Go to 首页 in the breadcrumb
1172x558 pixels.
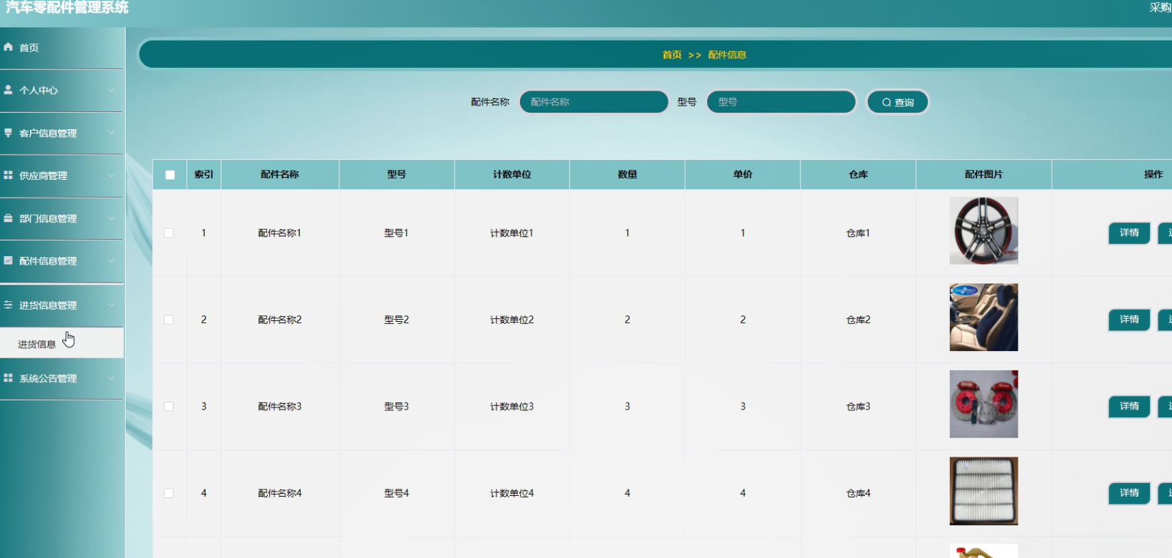(x=672, y=55)
